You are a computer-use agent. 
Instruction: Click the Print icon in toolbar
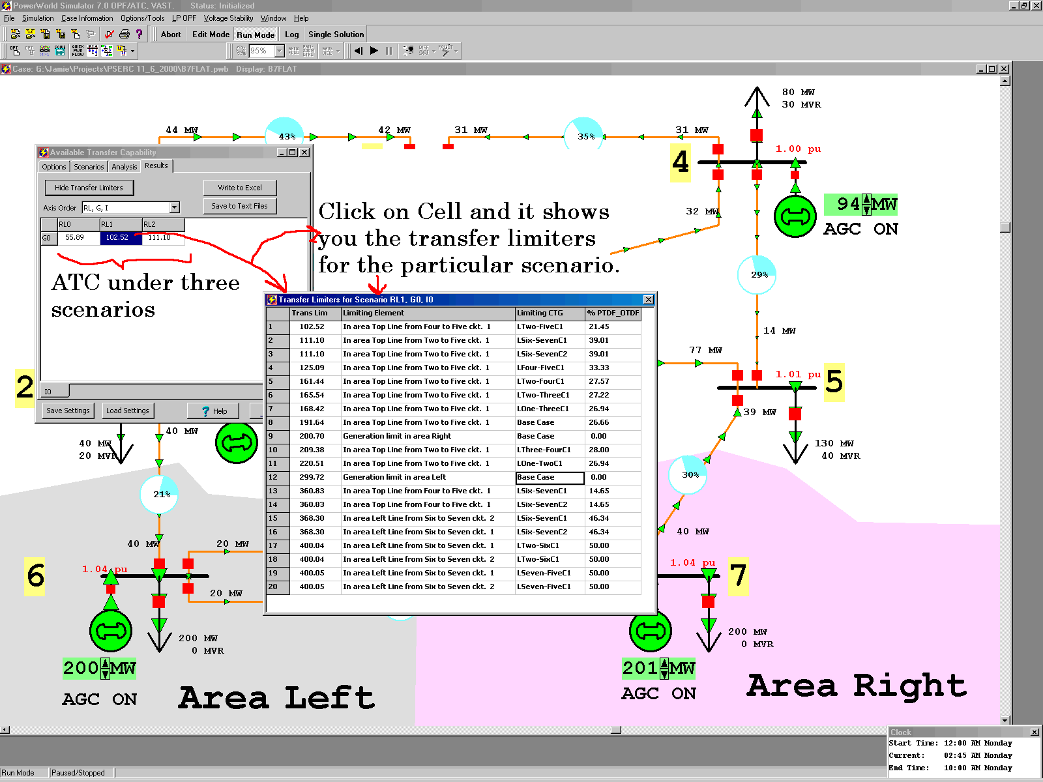coord(125,35)
